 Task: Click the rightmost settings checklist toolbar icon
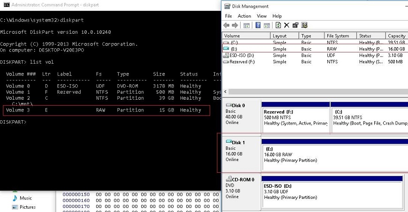point(304,25)
